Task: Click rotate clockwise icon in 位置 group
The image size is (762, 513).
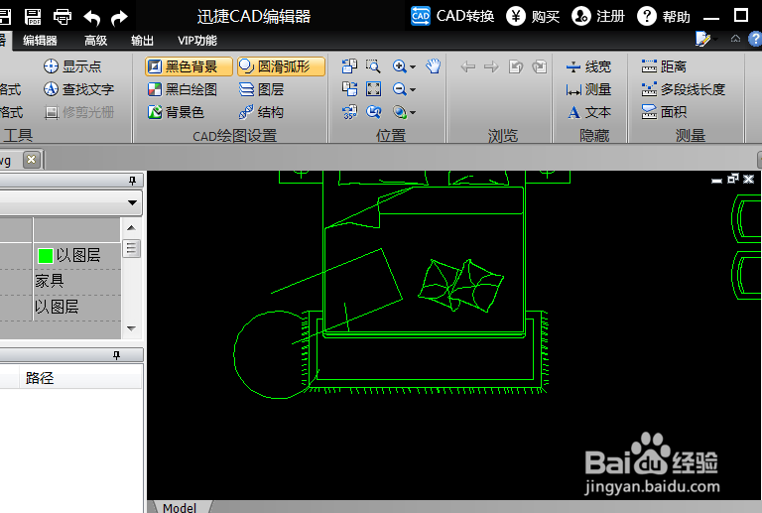Action: 349,89
